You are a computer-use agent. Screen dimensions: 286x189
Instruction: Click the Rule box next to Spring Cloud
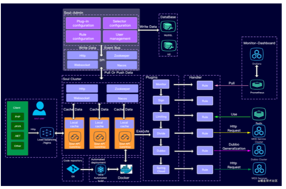205,170
